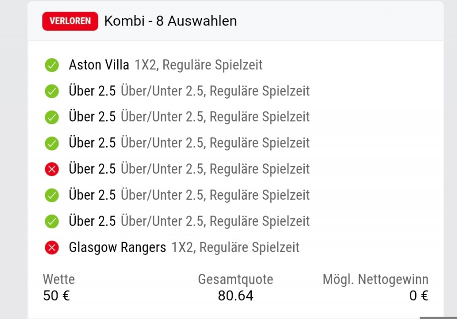Click the red cross beside Glasgow Rangers
The height and width of the screenshot is (319, 457).
51,247
